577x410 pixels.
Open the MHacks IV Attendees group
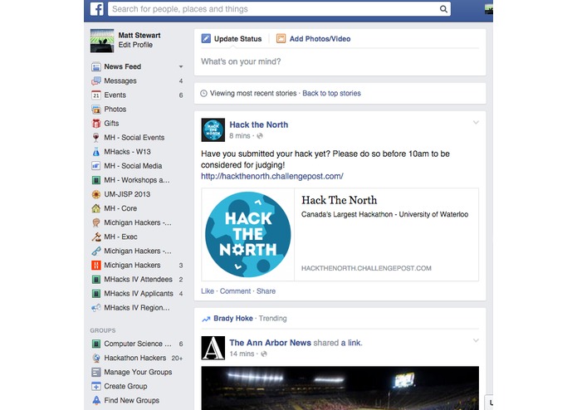coord(137,280)
